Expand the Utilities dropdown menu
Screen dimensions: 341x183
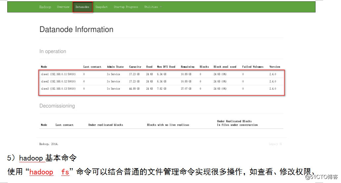click(153, 7)
